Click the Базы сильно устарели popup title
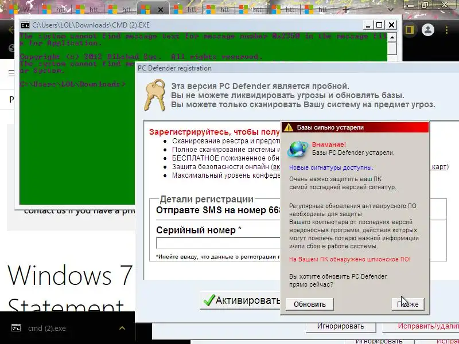459x344 pixels. (x=330, y=127)
